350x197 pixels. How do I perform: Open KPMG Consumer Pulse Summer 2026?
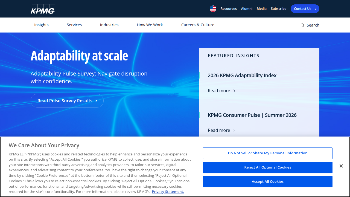click(x=252, y=115)
